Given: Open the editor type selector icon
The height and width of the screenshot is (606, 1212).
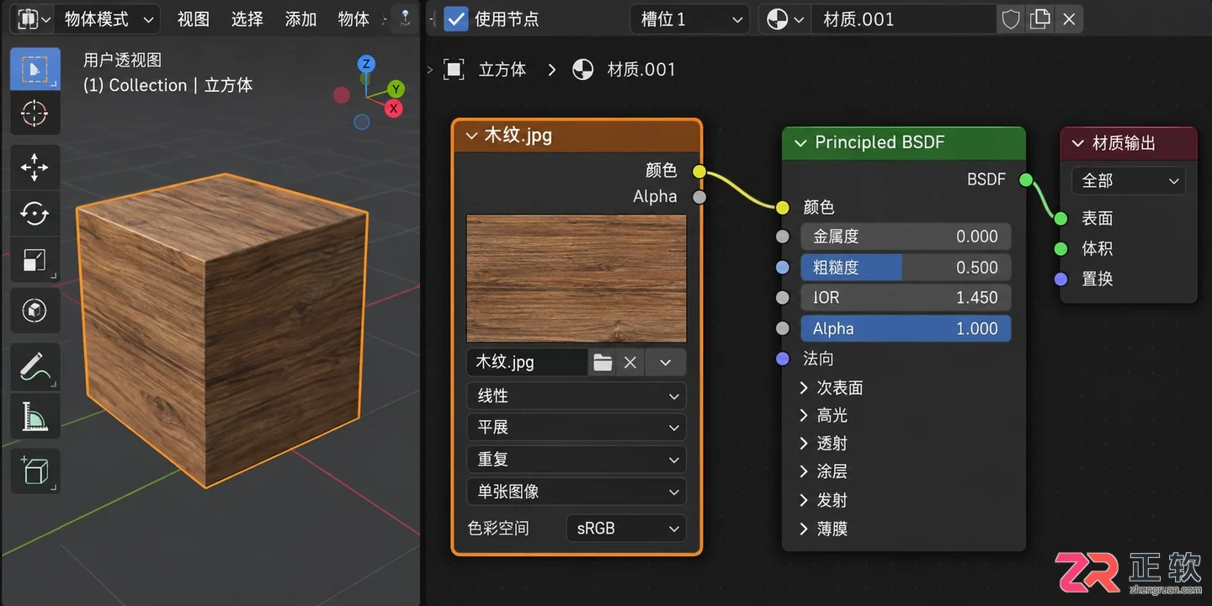Looking at the screenshot, I should click(x=34, y=19).
